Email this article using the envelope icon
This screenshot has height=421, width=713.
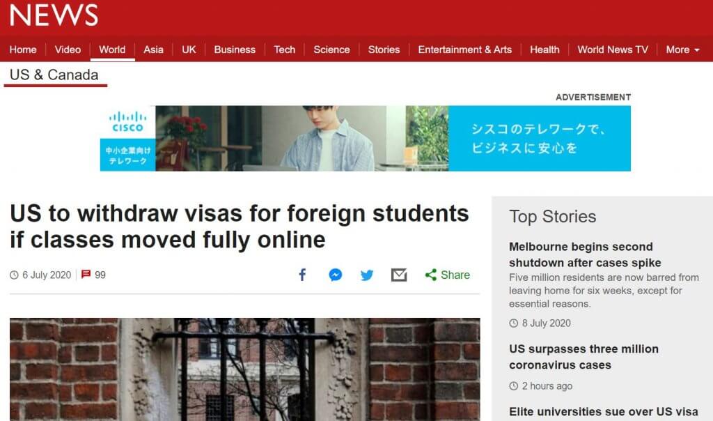click(x=399, y=275)
